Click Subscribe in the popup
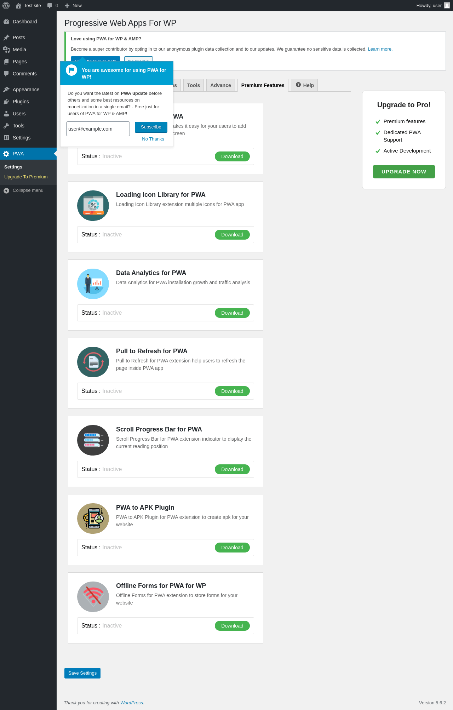This screenshot has height=710, width=453. pos(151,127)
